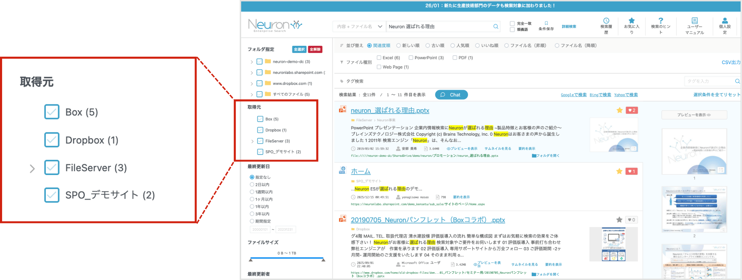Open the Chat button
Viewport: 742px width, 280px height.
[451, 95]
